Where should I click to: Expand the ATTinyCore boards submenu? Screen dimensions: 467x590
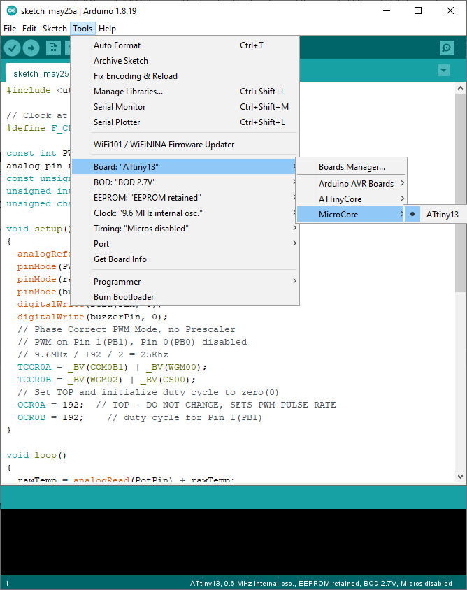340,199
